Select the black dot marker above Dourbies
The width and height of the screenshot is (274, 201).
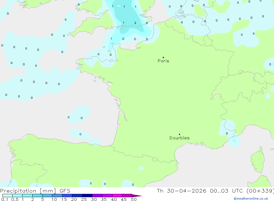click(179, 134)
